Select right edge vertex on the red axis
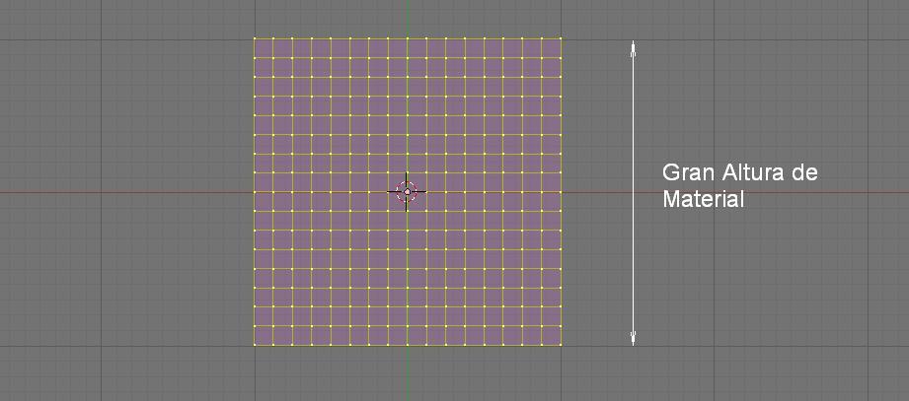This screenshot has width=909, height=401. (x=561, y=191)
